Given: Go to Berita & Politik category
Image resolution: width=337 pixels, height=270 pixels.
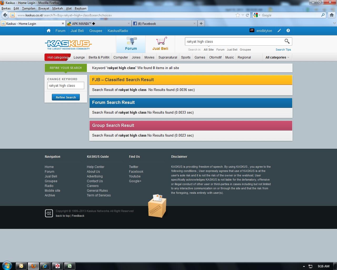Looking at the screenshot, I should point(99,57).
